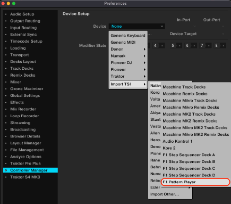Expand the Traktor submenu
Screen dimensions: 231x204
click(128, 76)
